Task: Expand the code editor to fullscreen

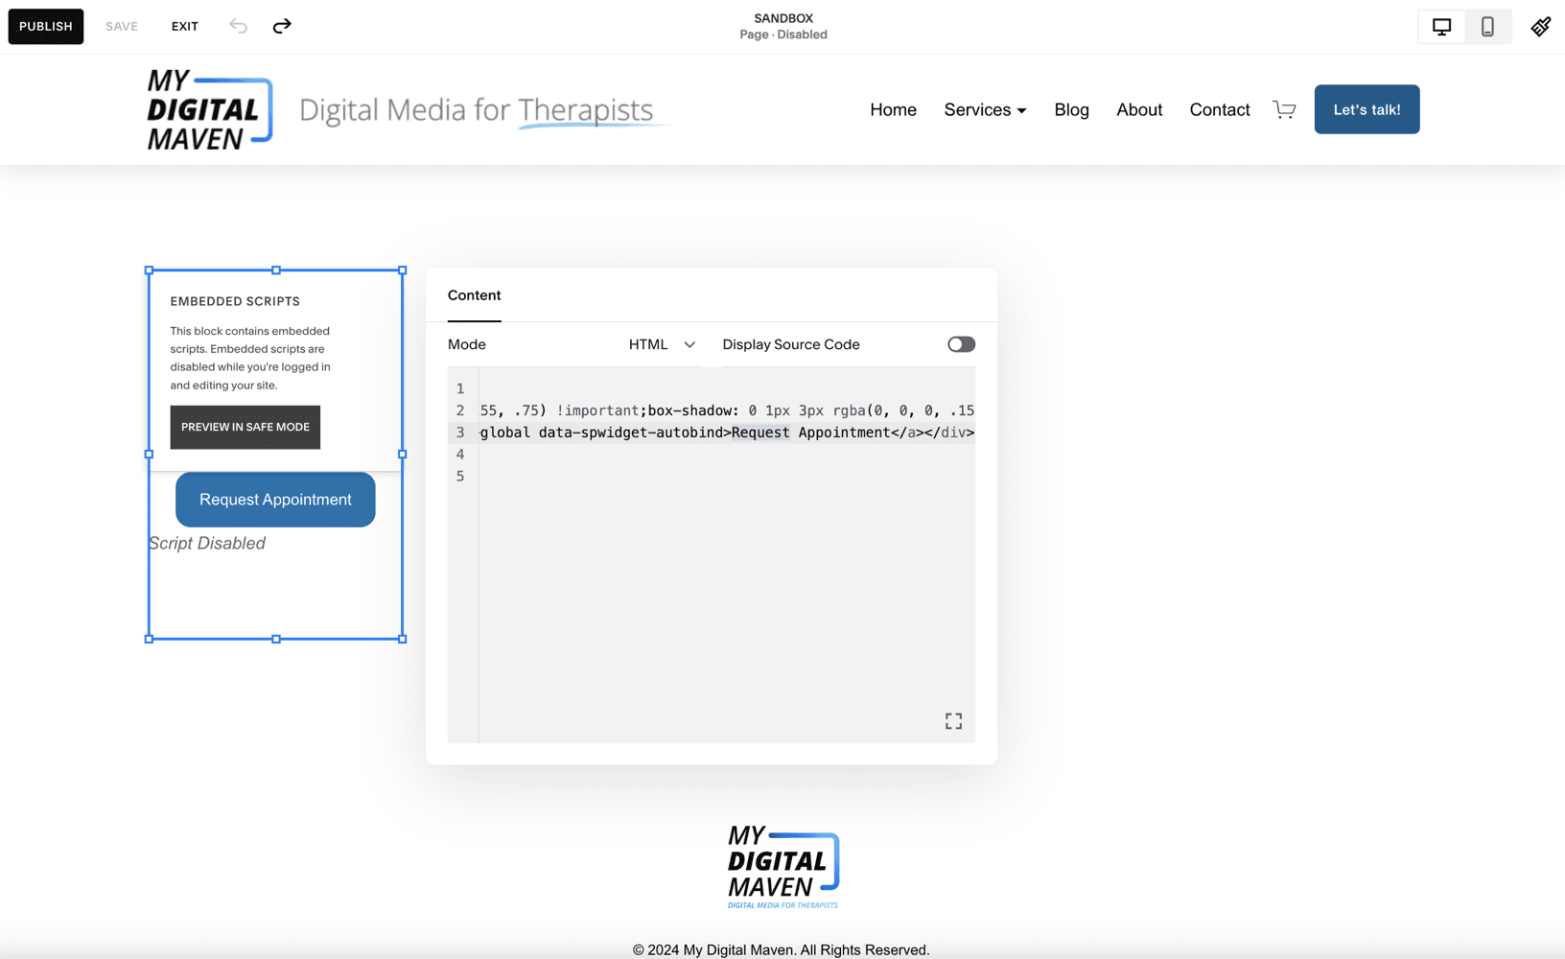Action: (x=953, y=720)
